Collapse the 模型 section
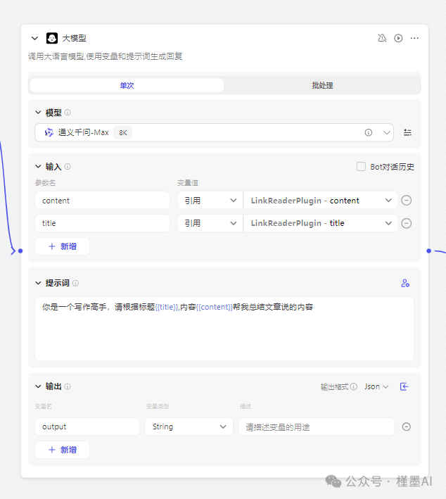446x499 pixels. point(38,113)
